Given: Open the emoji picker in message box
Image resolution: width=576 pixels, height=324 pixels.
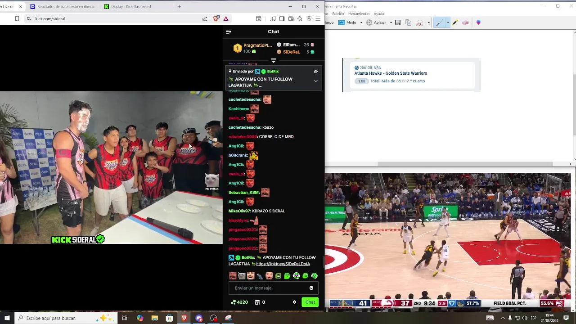Looking at the screenshot, I should pos(311,288).
